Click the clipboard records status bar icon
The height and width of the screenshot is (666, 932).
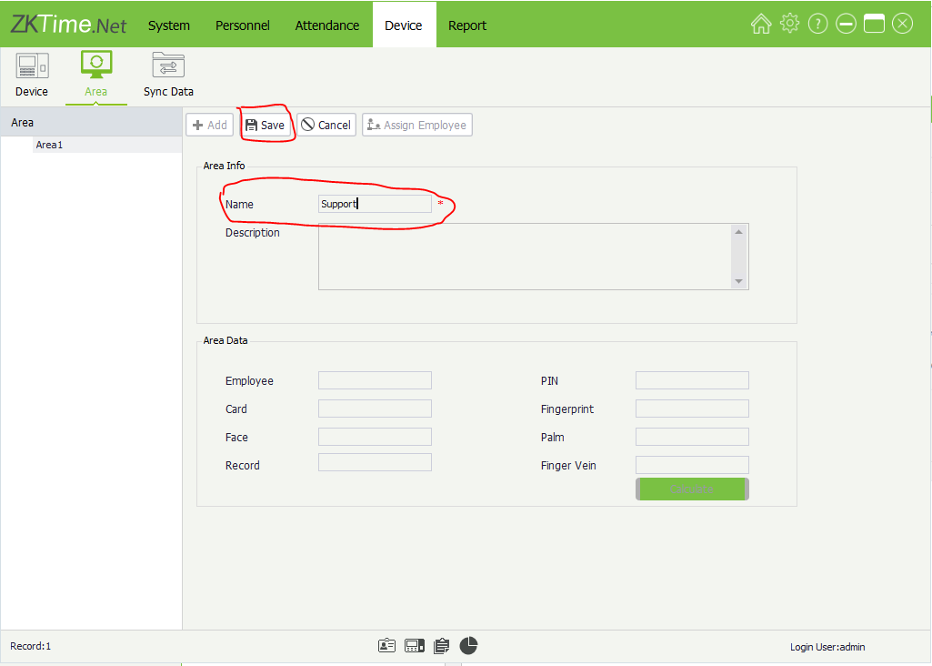(x=442, y=646)
